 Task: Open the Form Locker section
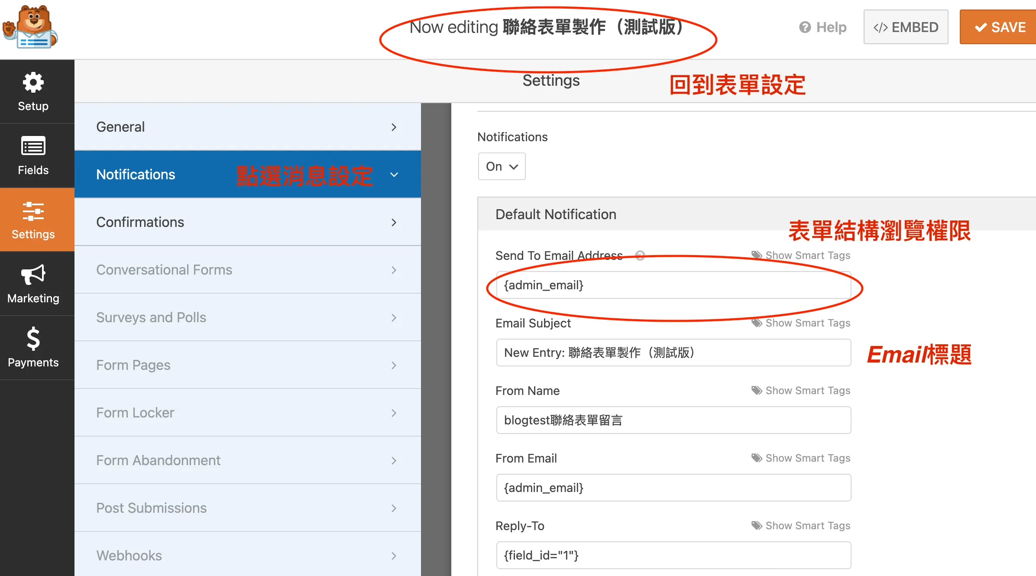click(x=248, y=413)
